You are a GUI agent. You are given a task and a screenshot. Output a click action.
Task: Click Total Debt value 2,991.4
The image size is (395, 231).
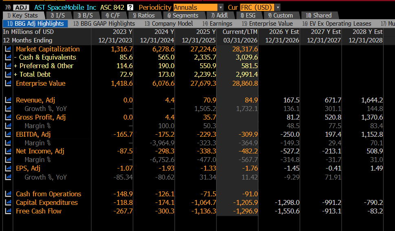pyautogui.click(x=247, y=74)
